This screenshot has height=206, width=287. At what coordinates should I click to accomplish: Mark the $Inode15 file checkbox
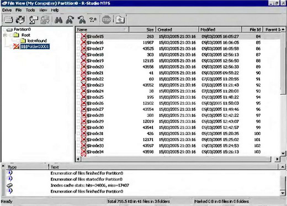pos(78,36)
